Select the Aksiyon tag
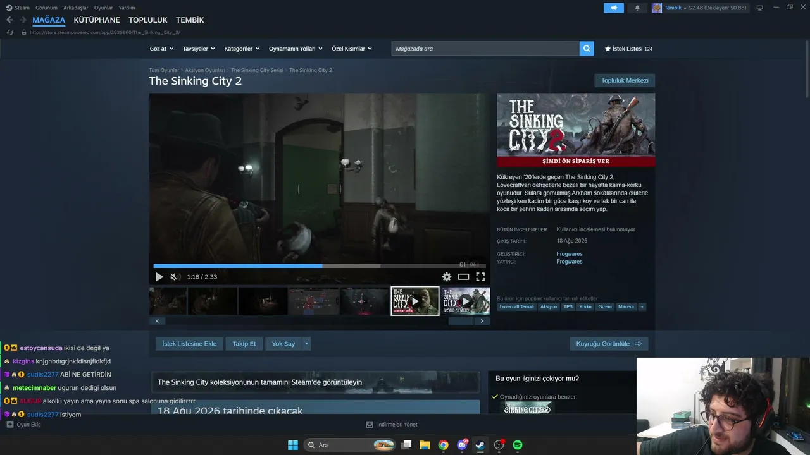This screenshot has height=455, width=810. point(549,307)
